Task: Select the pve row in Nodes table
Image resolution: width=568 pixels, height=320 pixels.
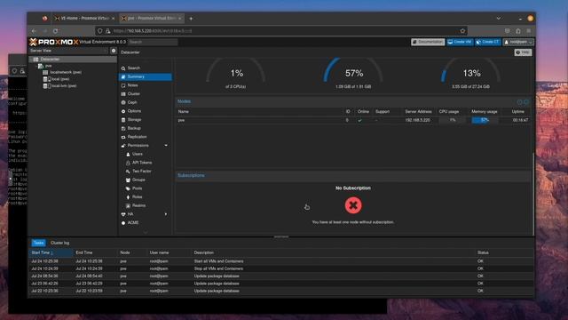Action: [x=353, y=120]
